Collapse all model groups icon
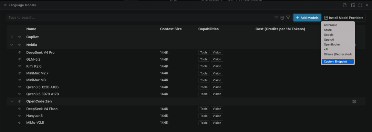The width and height of the screenshot is (372, 132). pyautogui.click(x=282, y=18)
